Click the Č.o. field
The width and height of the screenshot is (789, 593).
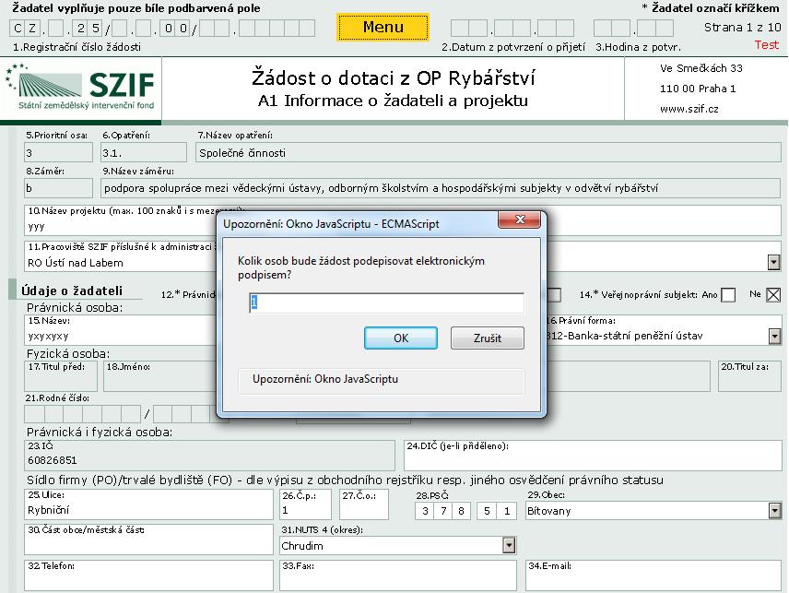point(364,504)
